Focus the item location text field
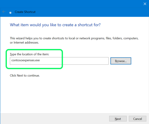Image resolution: width=149 pixels, height=124 pixels. click(x=59, y=61)
